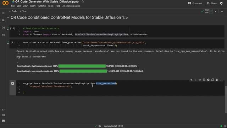Collapse the QR Code Conditioned ControlNet section
Screen dimensions: 227x128
point(8,17)
